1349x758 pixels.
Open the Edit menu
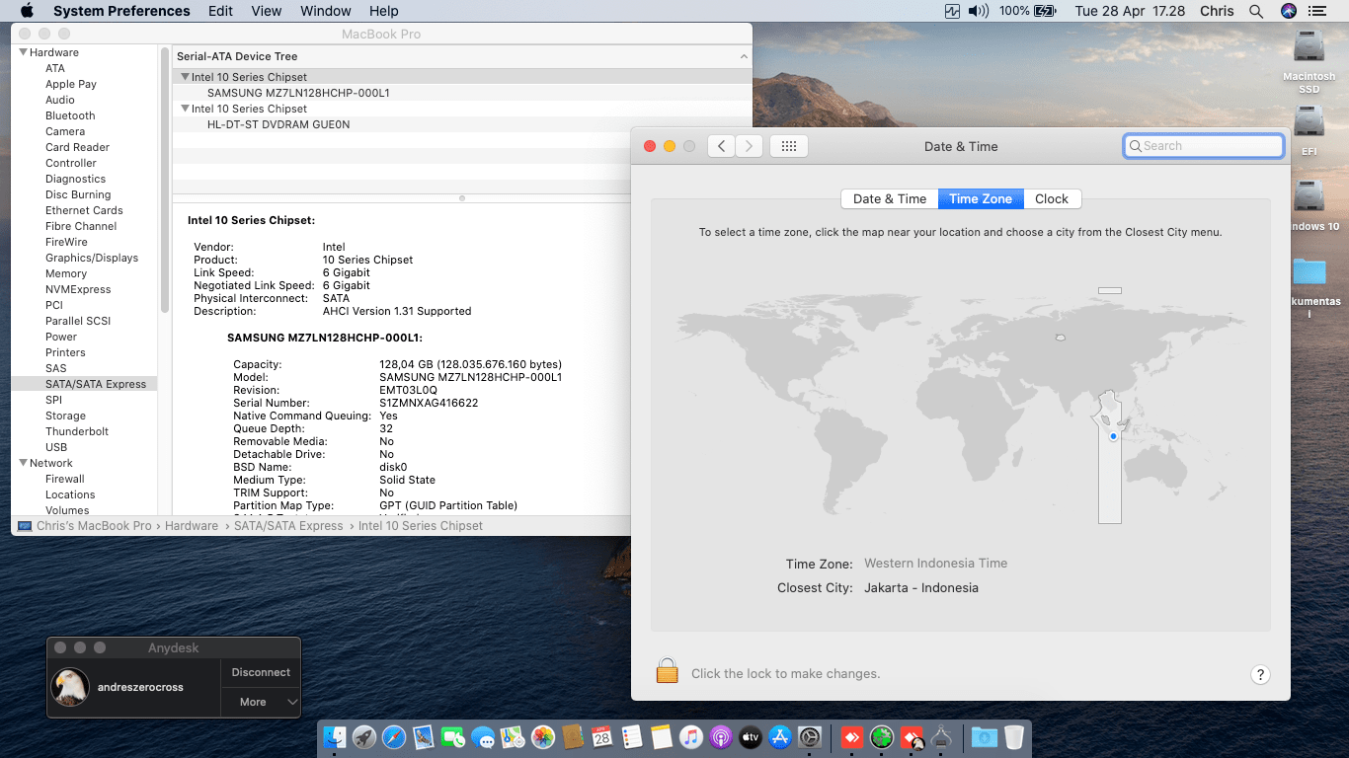pyautogui.click(x=221, y=11)
